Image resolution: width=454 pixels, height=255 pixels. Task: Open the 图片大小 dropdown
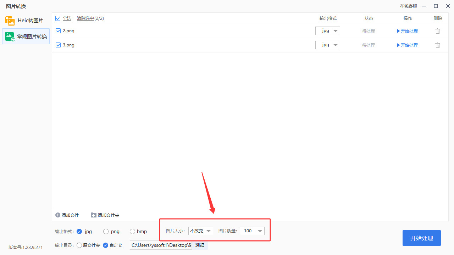tap(201, 231)
